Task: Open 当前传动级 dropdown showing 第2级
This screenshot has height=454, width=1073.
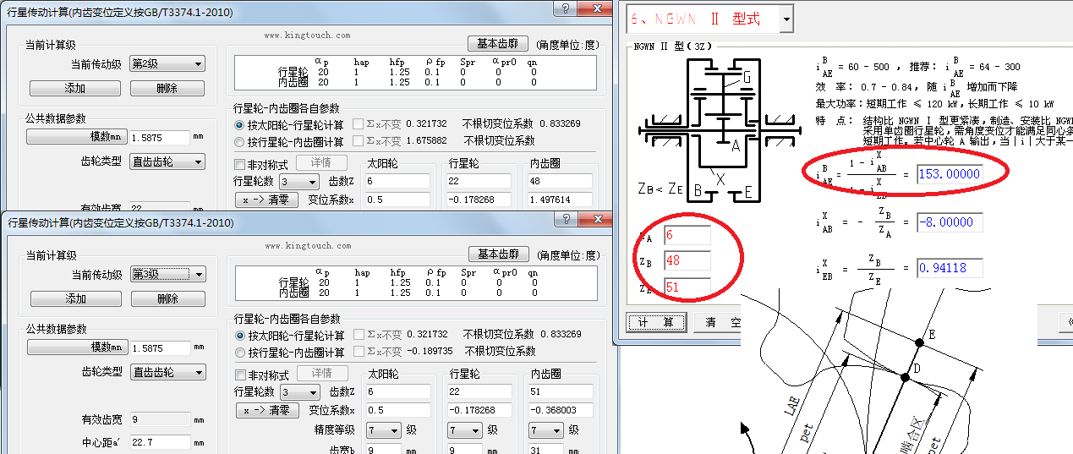Action: pos(167,64)
